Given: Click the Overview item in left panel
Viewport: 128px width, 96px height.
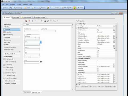Looking at the screenshot, I should (x=7, y=25).
